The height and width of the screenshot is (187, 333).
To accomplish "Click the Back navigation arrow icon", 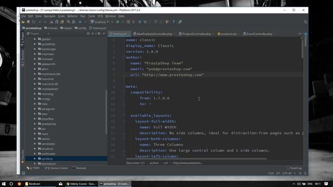I will [80, 22].
